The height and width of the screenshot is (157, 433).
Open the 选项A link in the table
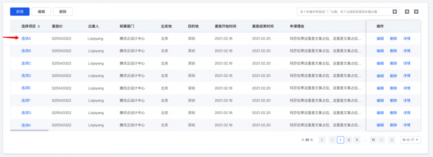coord(26,39)
